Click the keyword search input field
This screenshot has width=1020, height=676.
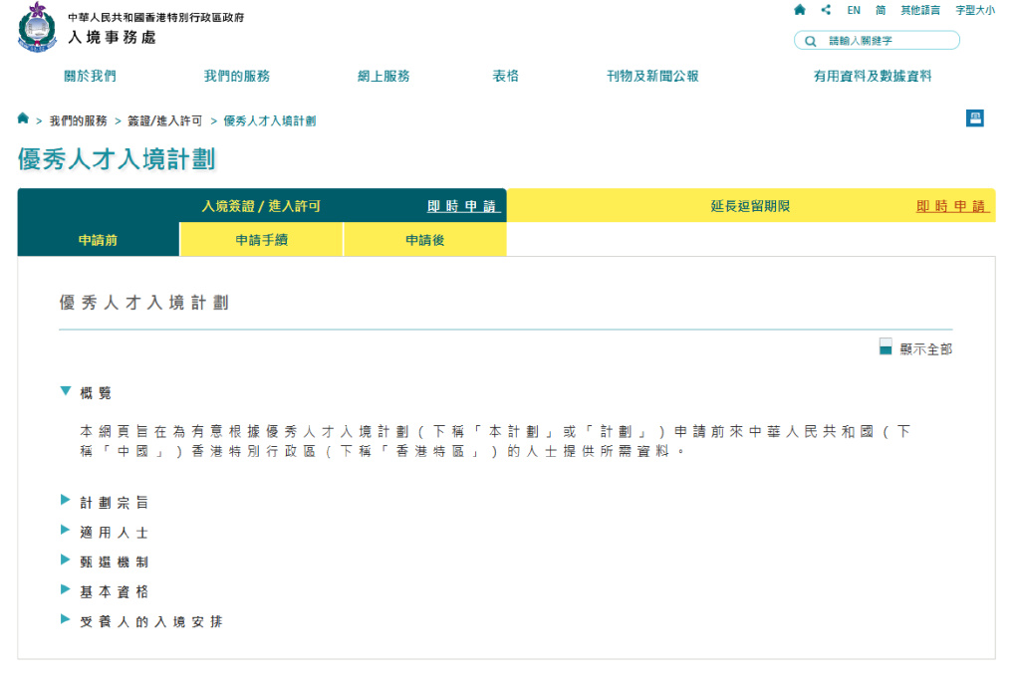coord(887,41)
